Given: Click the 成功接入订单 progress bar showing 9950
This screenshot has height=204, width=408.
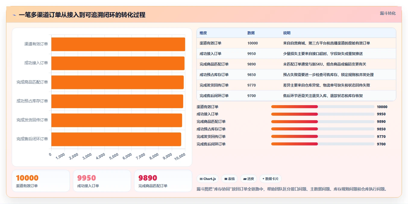Looking at the screenshot, I should [x=323, y=114].
